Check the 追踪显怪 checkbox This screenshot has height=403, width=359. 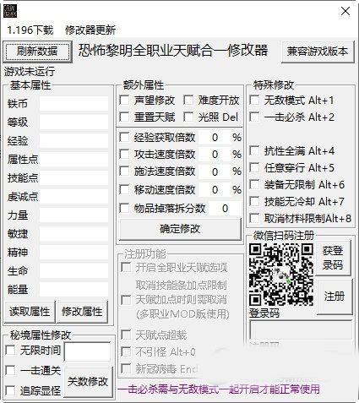pos(11,390)
